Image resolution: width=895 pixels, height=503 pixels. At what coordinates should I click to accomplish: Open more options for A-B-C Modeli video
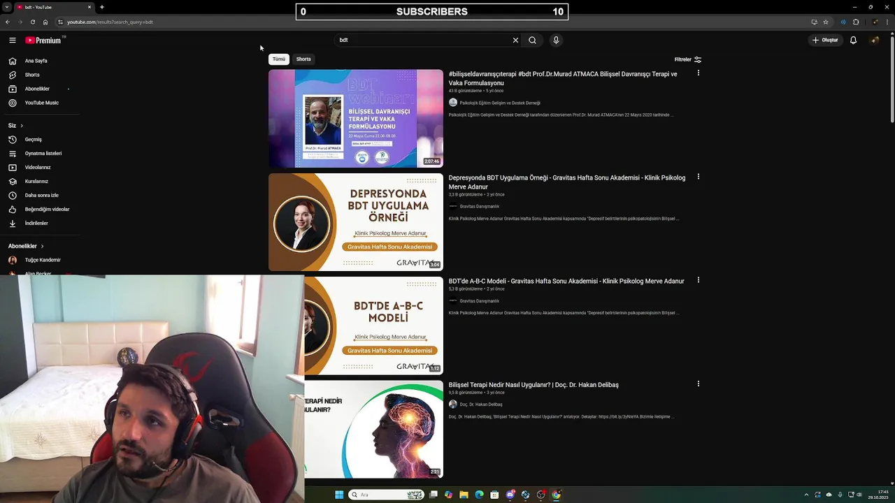(x=698, y=280)
